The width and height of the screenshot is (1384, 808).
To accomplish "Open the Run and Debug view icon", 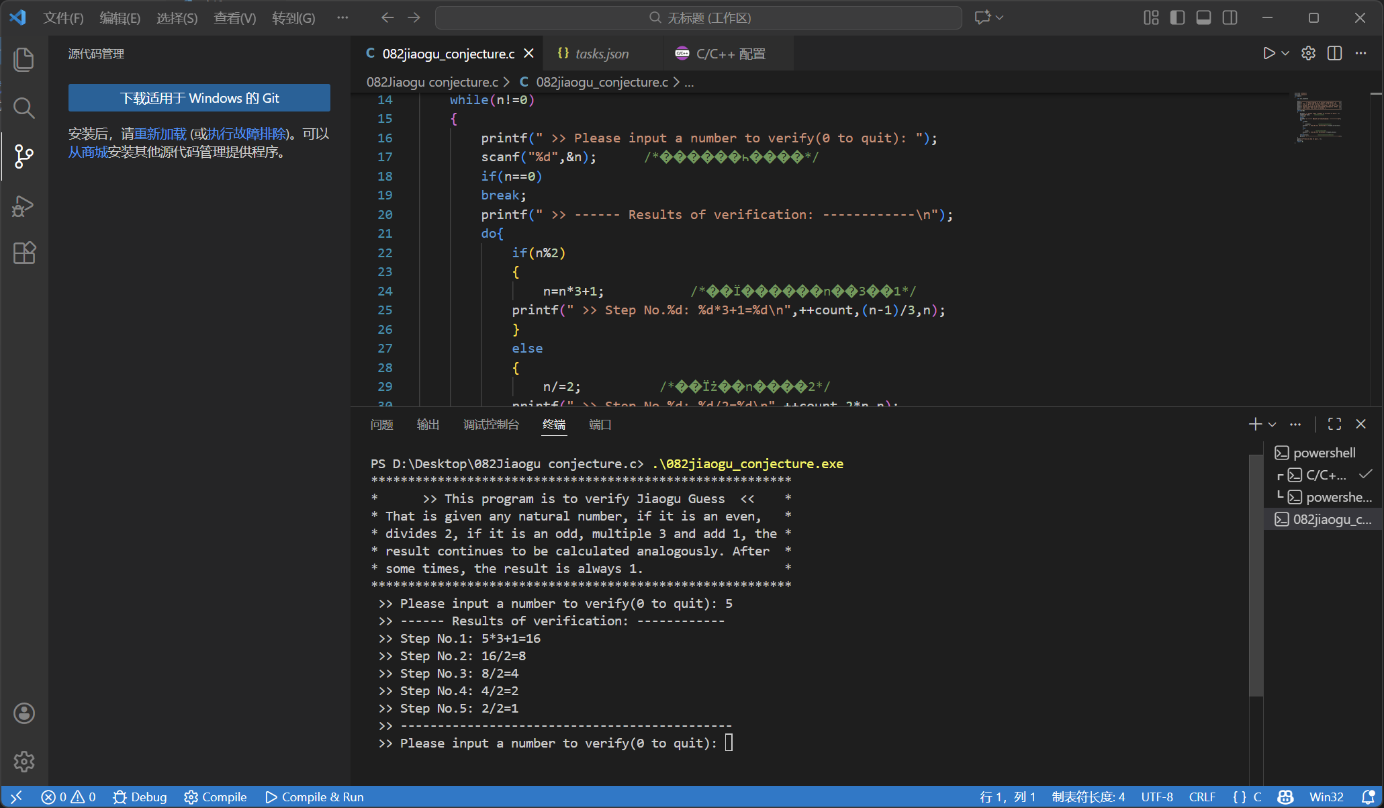I will click(24, 206).
